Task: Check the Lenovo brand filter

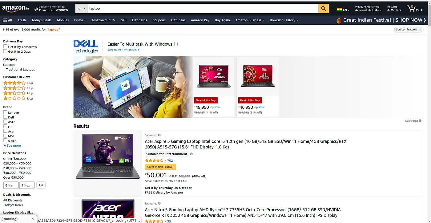Action: tap(5, 112)
